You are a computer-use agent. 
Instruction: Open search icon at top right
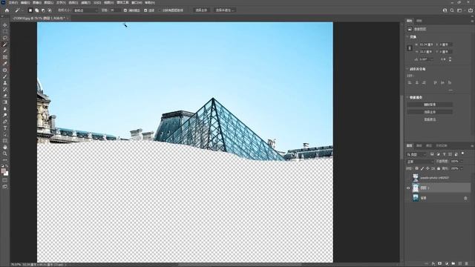(x=452, y=10)
